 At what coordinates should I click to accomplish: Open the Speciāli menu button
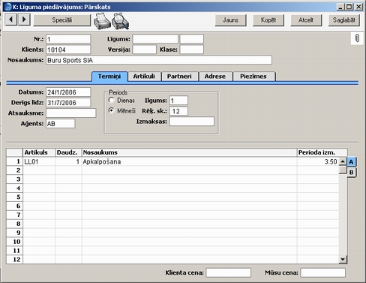click(62, 20)
